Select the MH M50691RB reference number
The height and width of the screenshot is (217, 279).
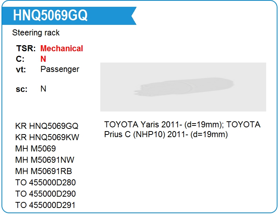click(44, 171)
